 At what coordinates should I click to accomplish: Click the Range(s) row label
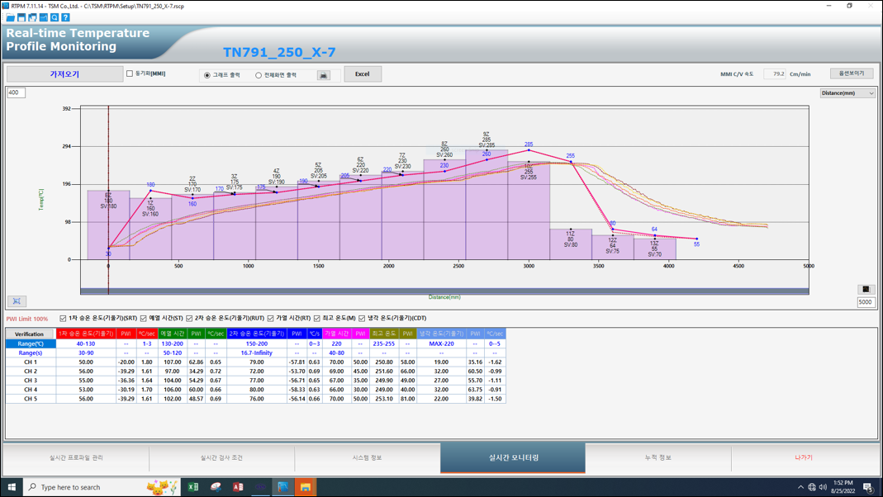tap(31, 353)
